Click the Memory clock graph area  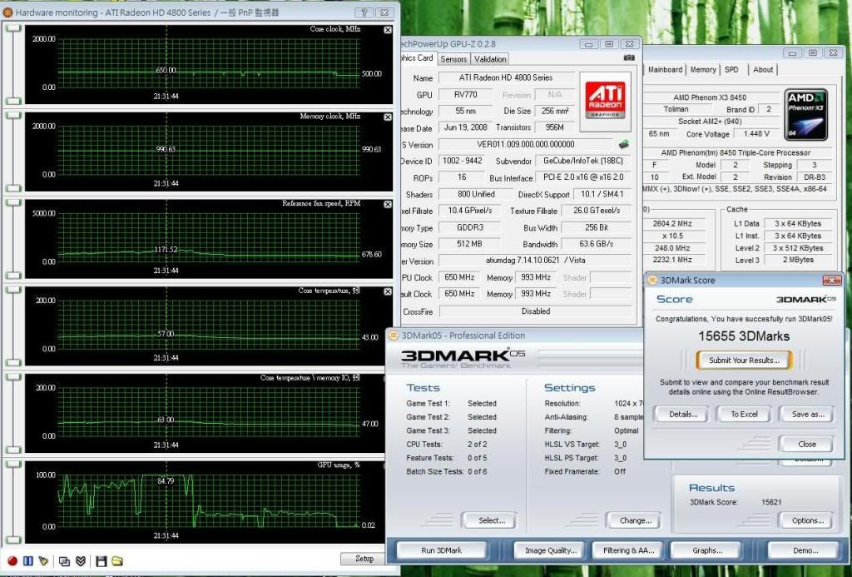coord(209,152)
